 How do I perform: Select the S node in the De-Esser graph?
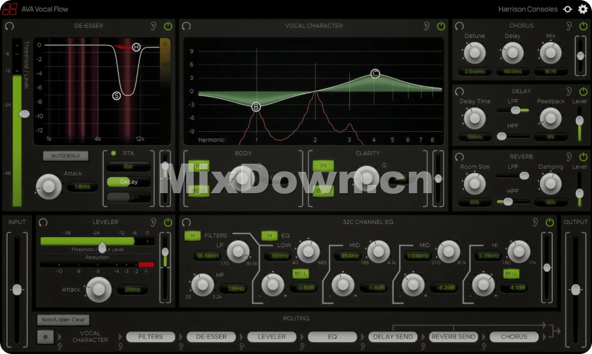coord(117,95)
